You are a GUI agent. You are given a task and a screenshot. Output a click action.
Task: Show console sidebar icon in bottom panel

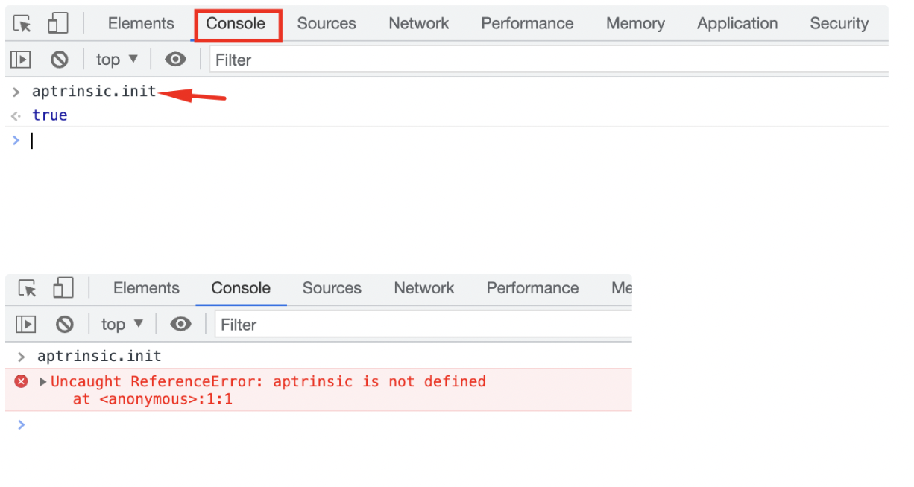(x=26, y=324)
